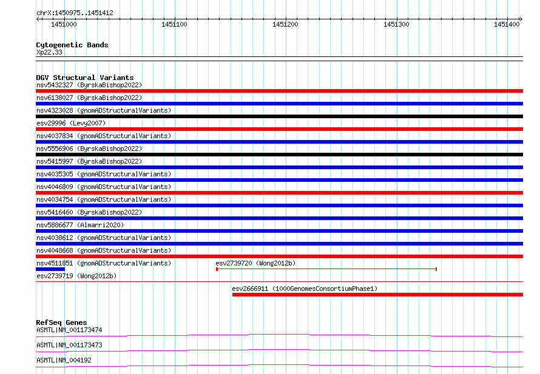The height and width of the screenshot is (374, 540).
Task: Click the right arrow end of the ruler
Action: 521,19
